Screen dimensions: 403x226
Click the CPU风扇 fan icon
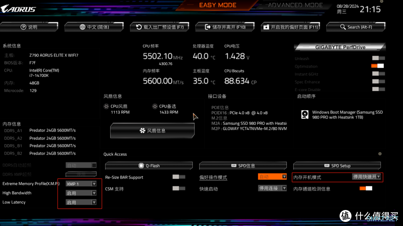pyautogui.click(x=106, y=106)
